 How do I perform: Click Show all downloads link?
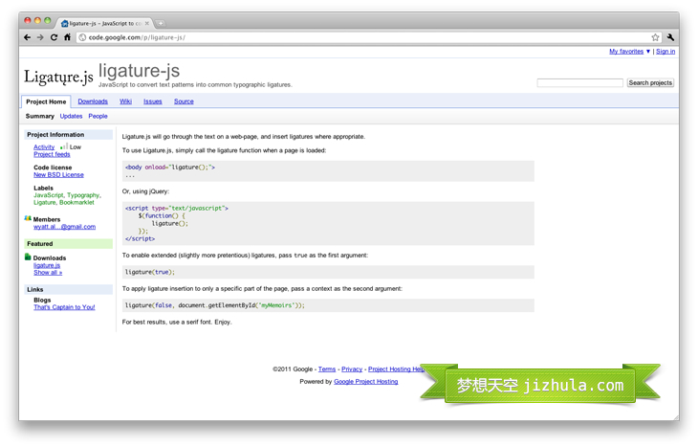click(x=48, y=272)
